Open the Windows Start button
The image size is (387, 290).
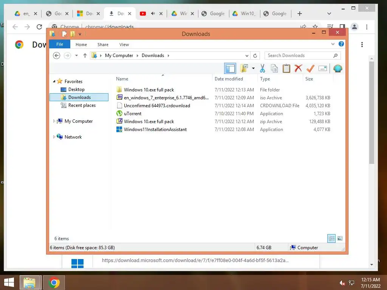pos(9,282)
